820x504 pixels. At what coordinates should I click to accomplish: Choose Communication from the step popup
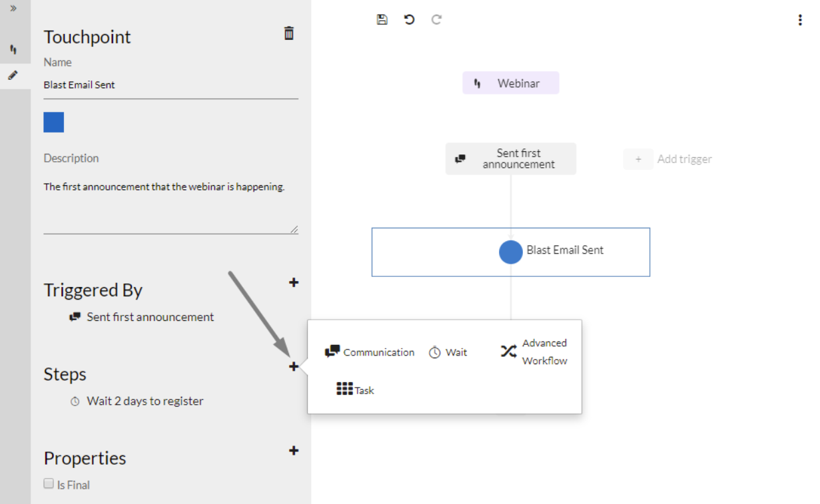point(370,352)
